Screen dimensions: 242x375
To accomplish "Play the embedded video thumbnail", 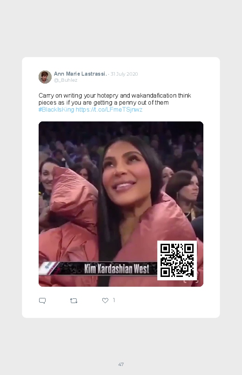I will [121, 204].
